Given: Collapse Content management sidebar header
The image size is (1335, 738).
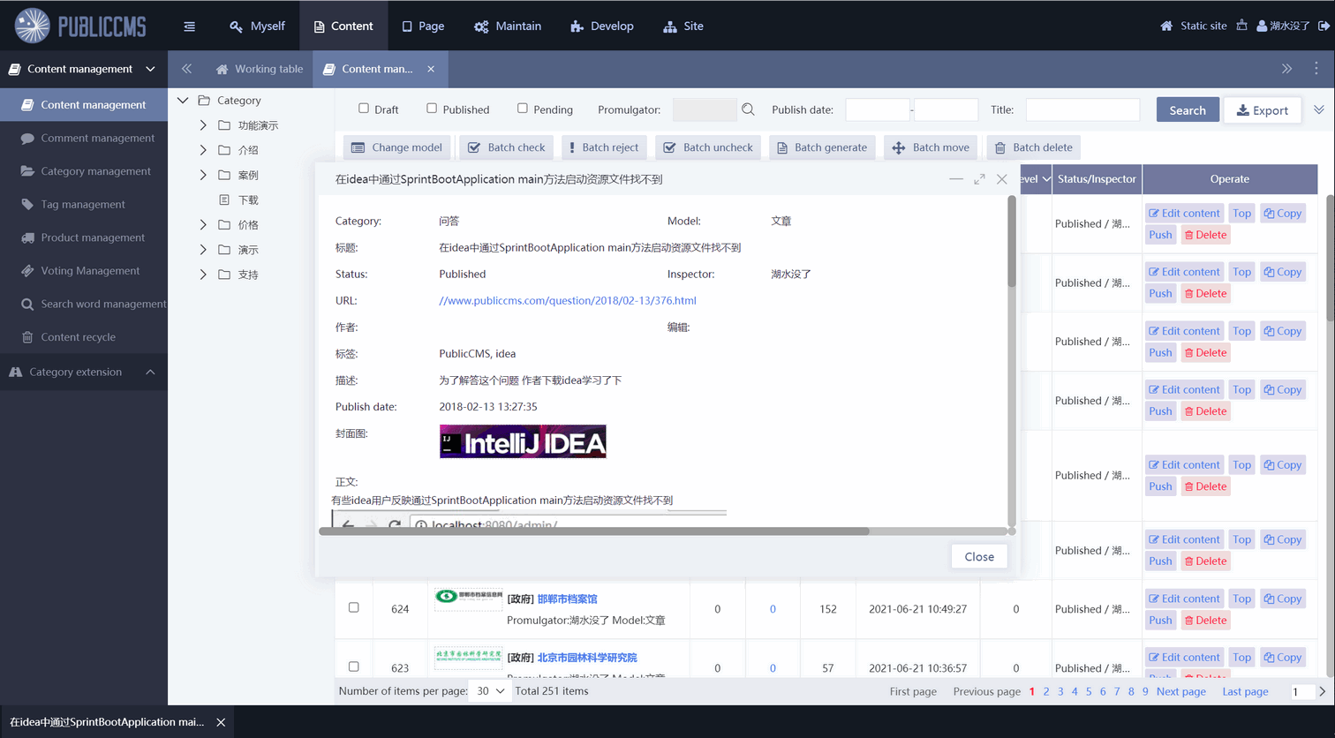Looking at the screenshot, I should (x=84, y=69).
